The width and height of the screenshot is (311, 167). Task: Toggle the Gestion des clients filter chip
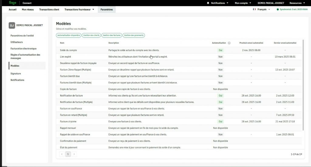point(91,35)
